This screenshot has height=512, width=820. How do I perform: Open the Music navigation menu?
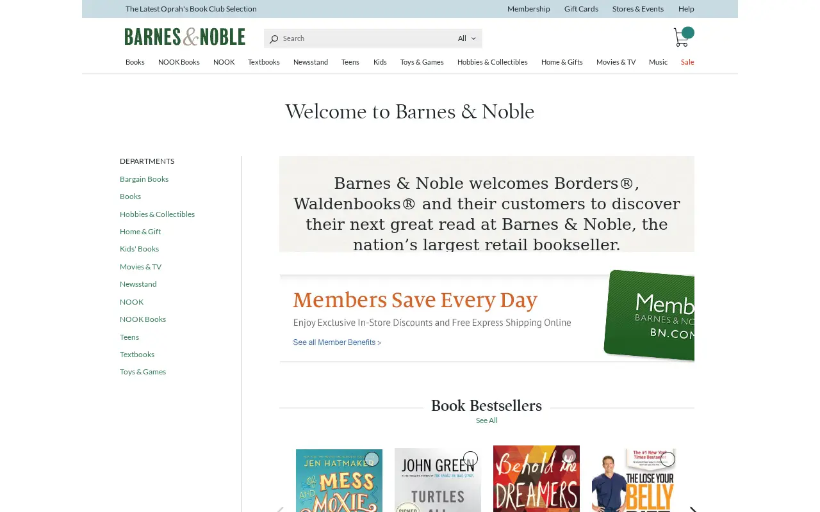658,62
